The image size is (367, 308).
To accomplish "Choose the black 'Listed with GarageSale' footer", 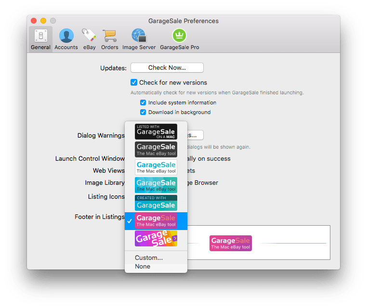I will tap(156, 131).
